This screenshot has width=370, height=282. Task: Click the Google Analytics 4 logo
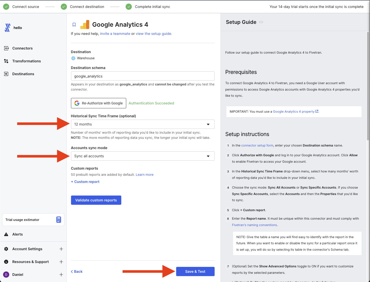coord(85,25)
